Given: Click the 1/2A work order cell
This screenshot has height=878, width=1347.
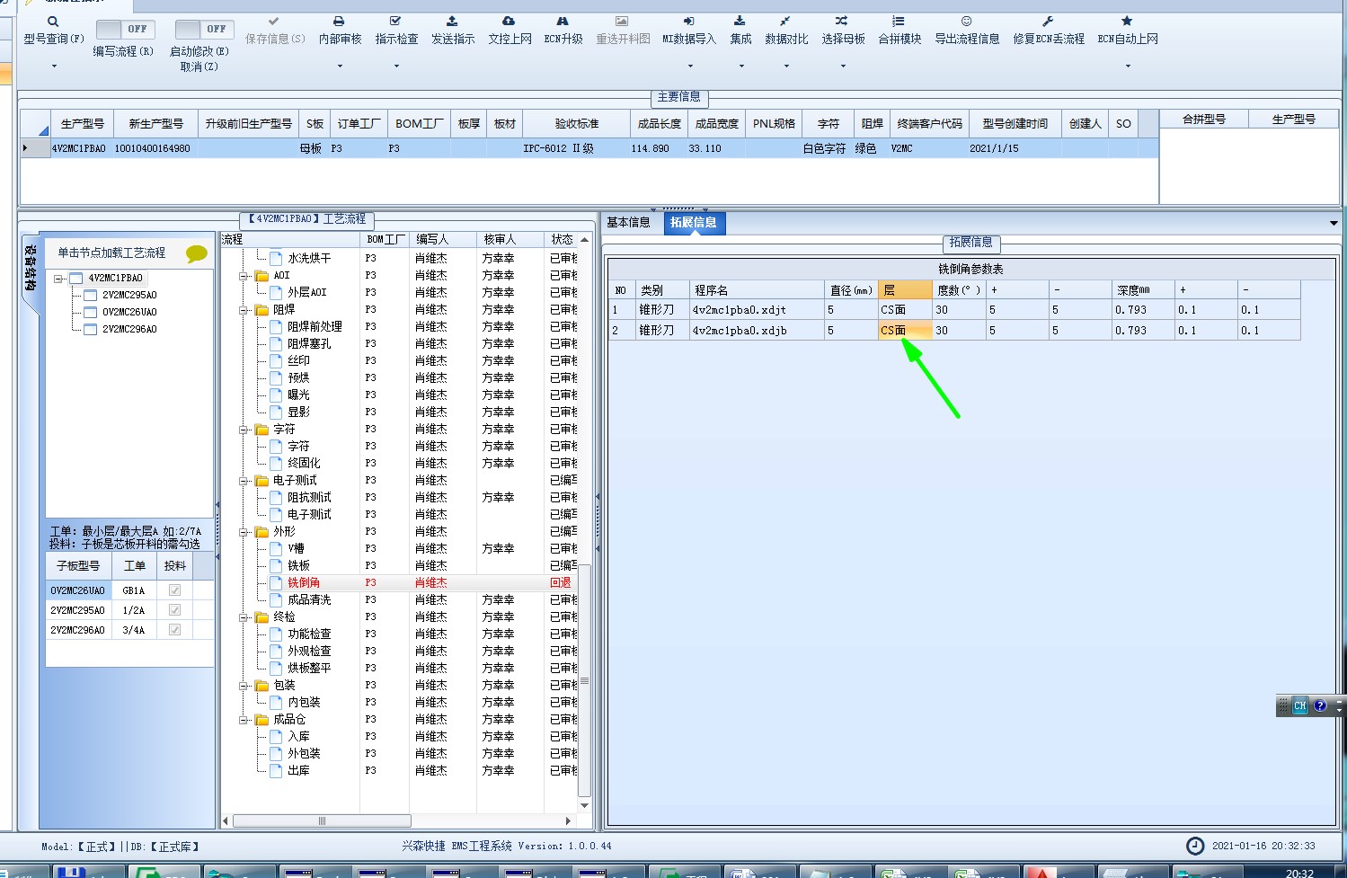Looking at the screenshot, I should tap(134, 610).
